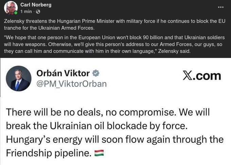Click the quoted paragraph about 90 billion
This screenshot has width=231, height=165.
pyautogui.click(x=114, y=44)
